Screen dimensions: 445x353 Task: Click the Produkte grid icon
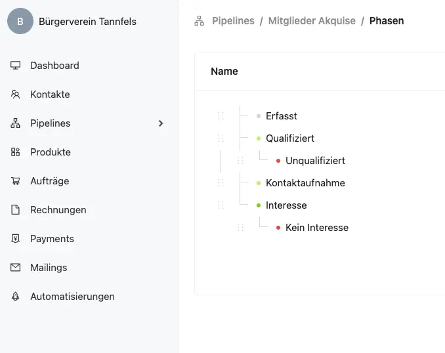tap(16, 152)
